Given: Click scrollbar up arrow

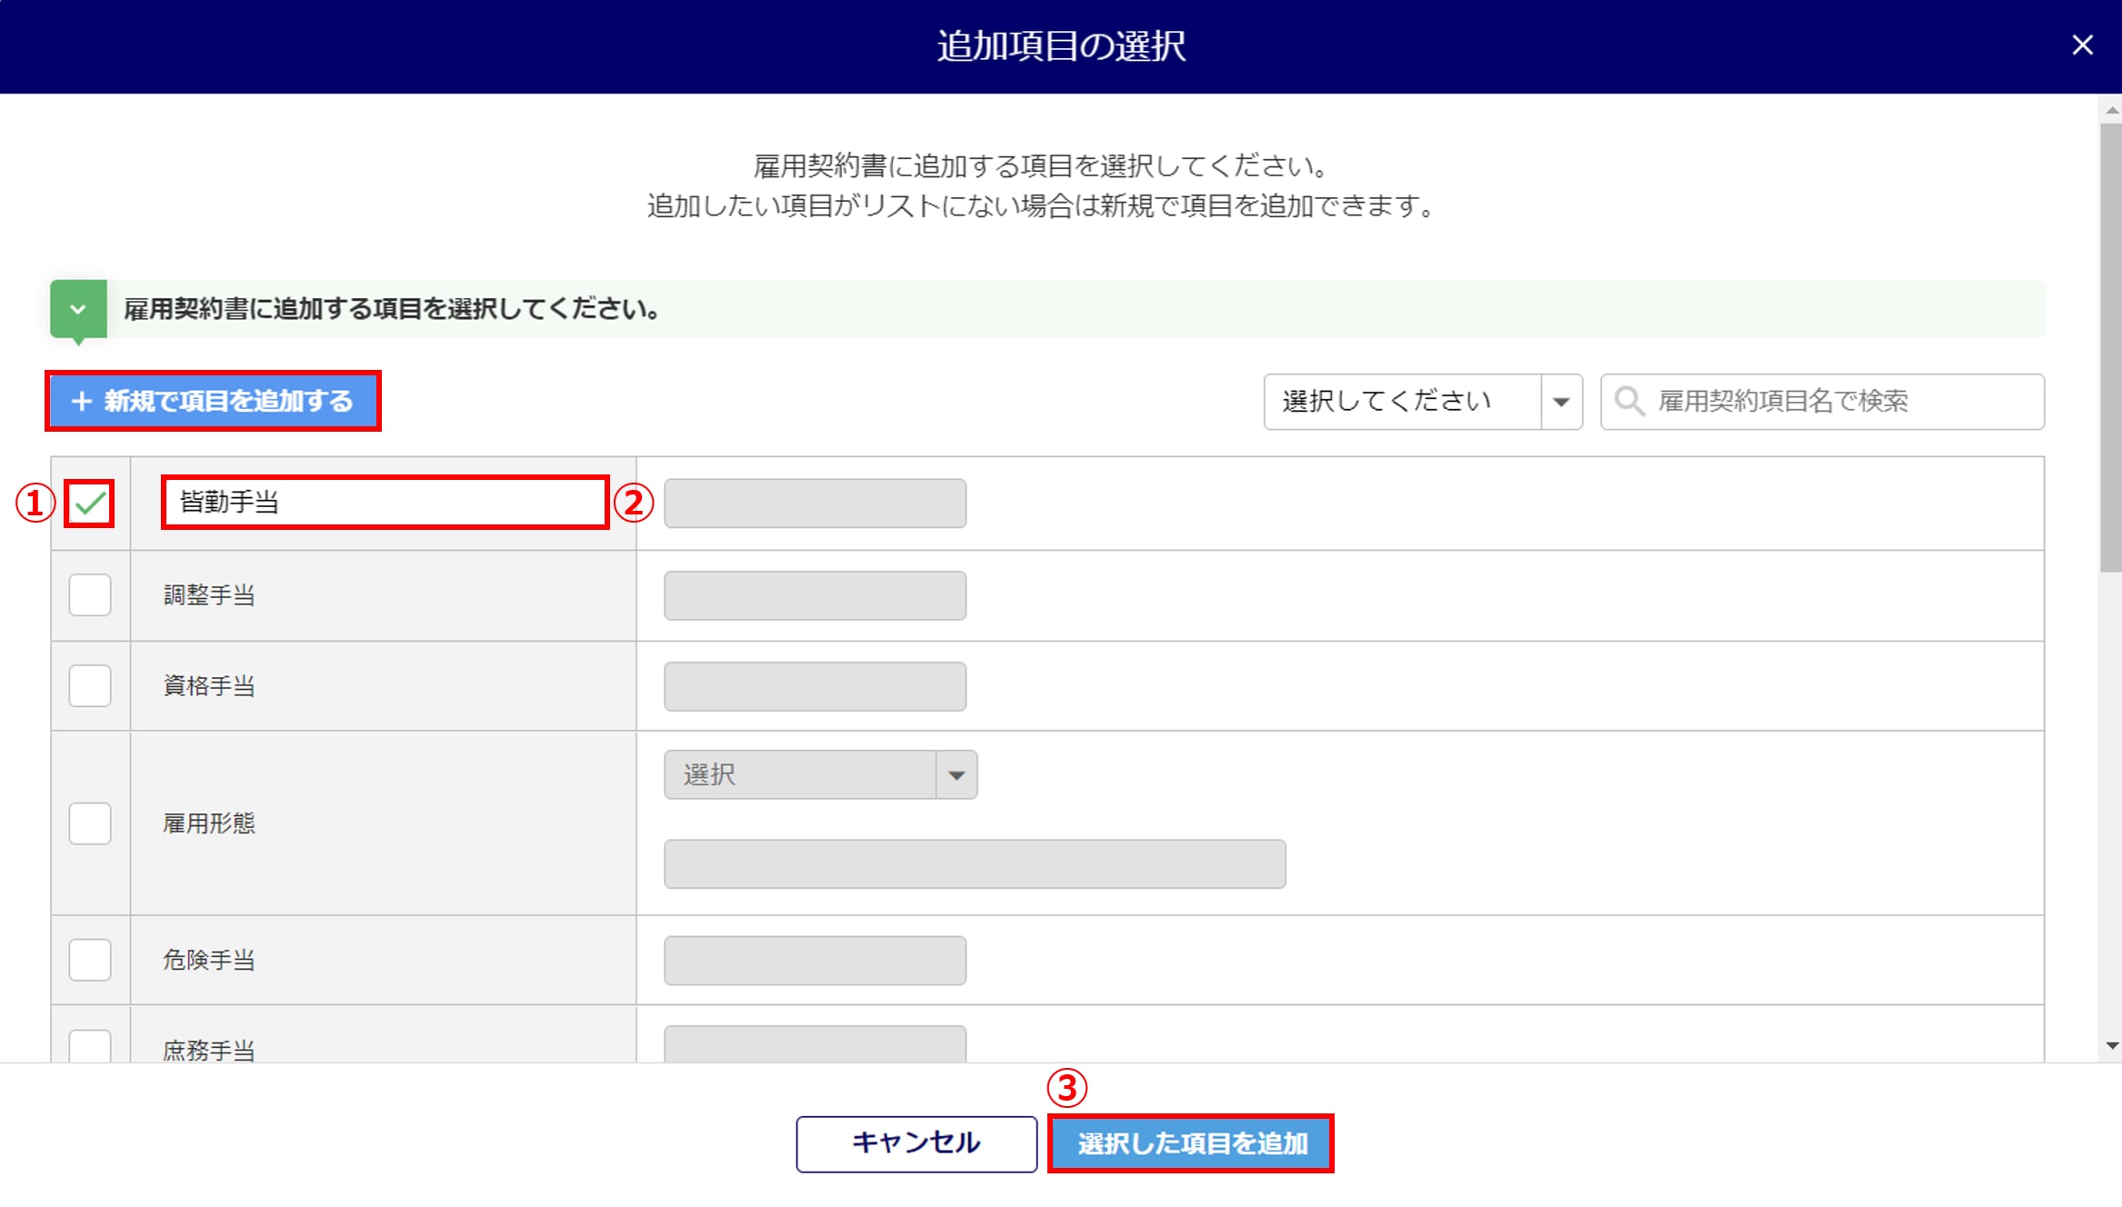Looking at the screenshot, I should pyautogui.click(x=2112, y=110).
